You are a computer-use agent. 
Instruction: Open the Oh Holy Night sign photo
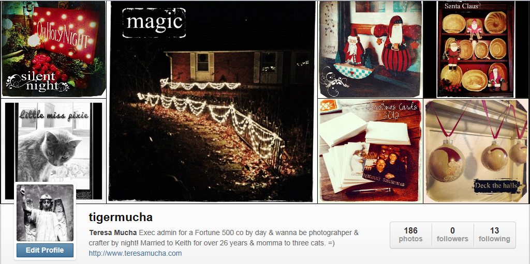point(53,49)
